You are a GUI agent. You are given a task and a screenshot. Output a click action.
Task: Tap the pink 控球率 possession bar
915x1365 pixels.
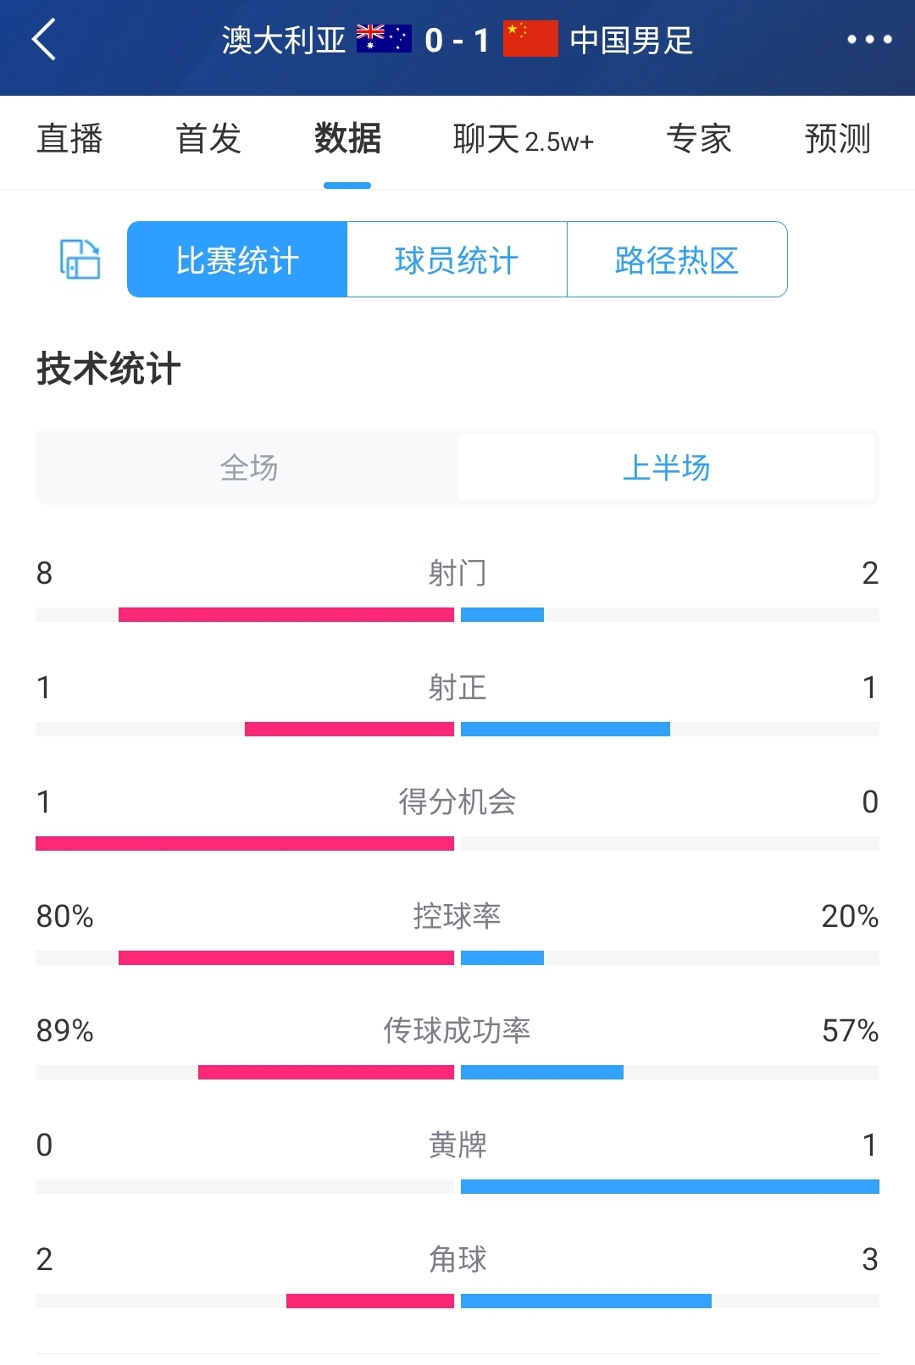coord(286,957)
